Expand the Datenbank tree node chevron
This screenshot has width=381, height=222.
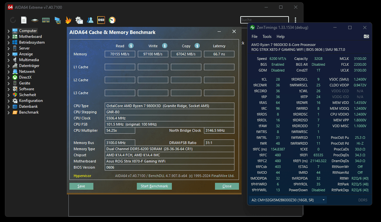point(8,107)
